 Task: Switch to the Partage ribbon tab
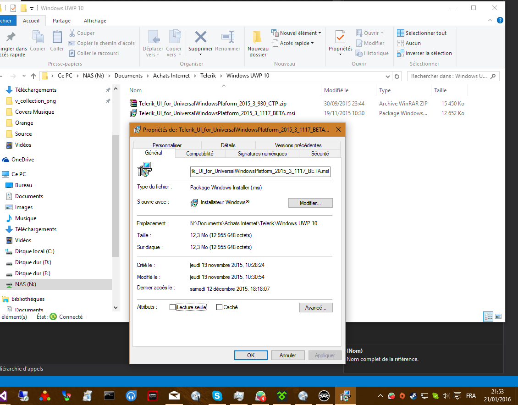61,21
